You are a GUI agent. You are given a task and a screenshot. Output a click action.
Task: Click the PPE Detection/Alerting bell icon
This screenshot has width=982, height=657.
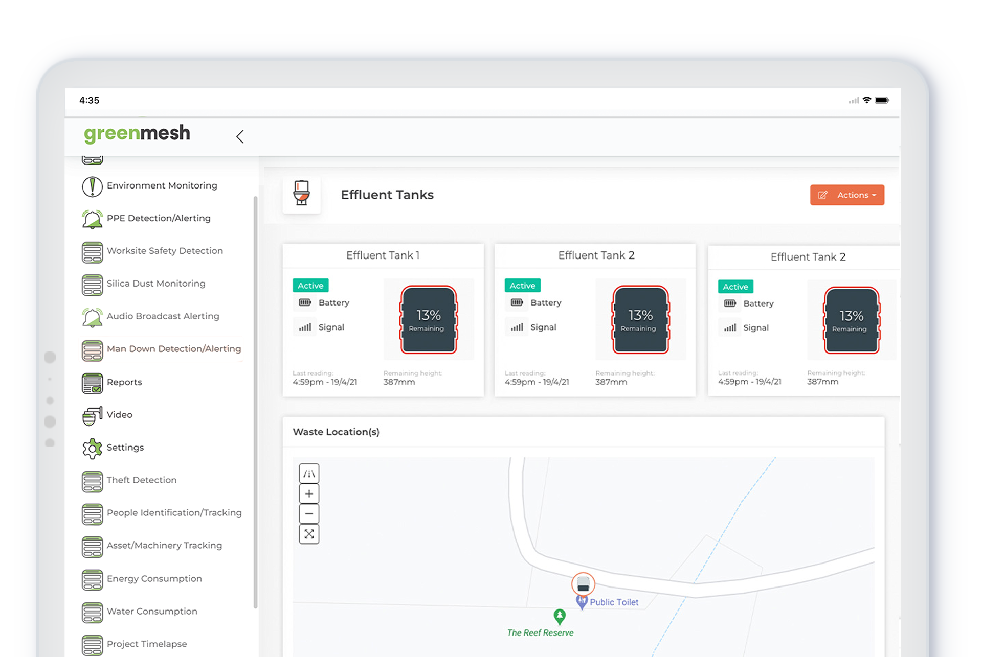click(x=92, y=219)
